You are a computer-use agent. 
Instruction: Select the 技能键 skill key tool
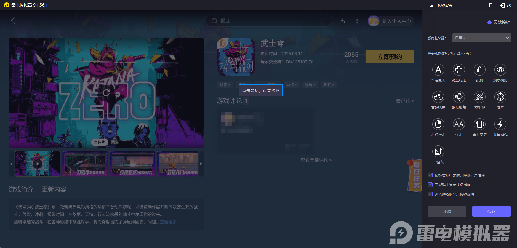(480, 97)
